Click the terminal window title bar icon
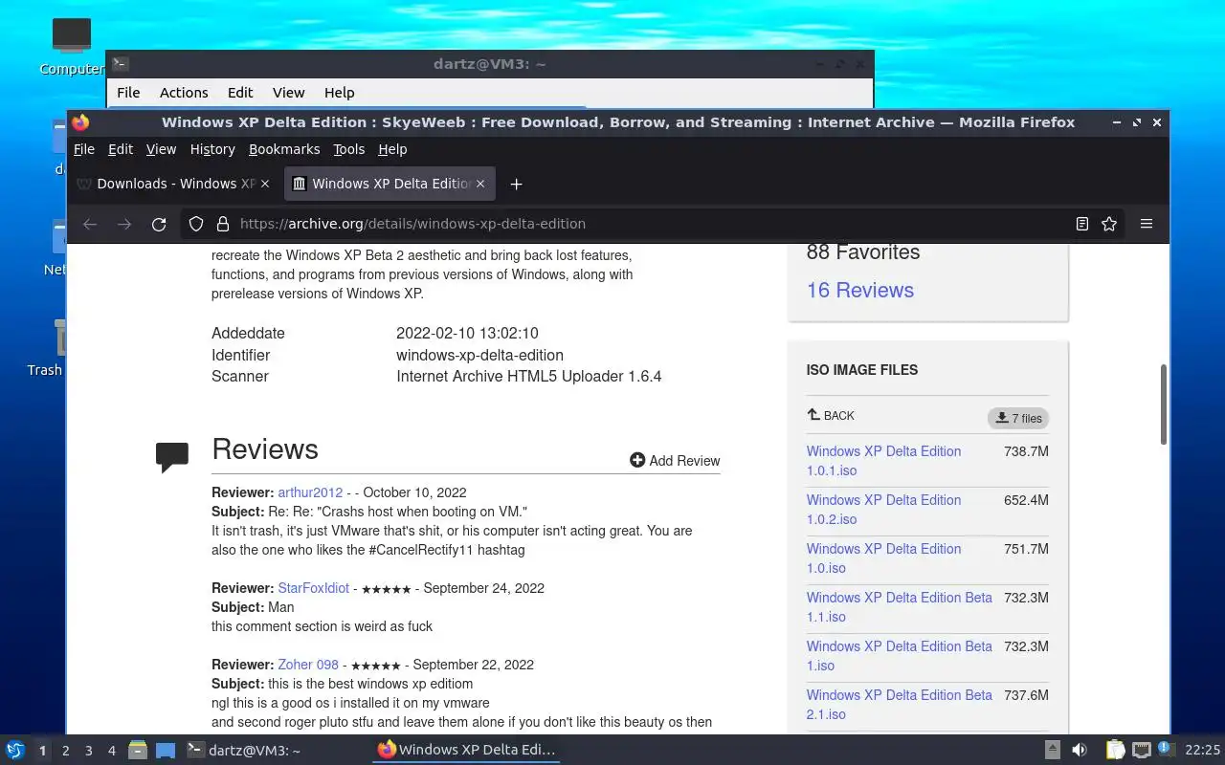This screenshot has width=1225, height=765. click(120, 64)
